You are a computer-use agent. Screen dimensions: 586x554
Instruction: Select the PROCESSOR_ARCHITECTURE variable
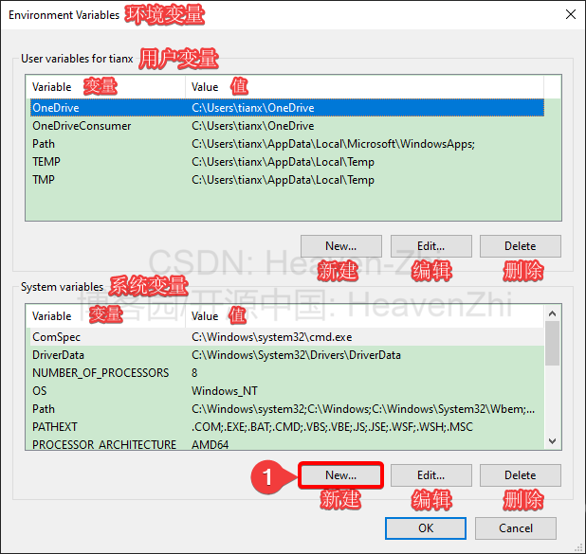point(287,444)
